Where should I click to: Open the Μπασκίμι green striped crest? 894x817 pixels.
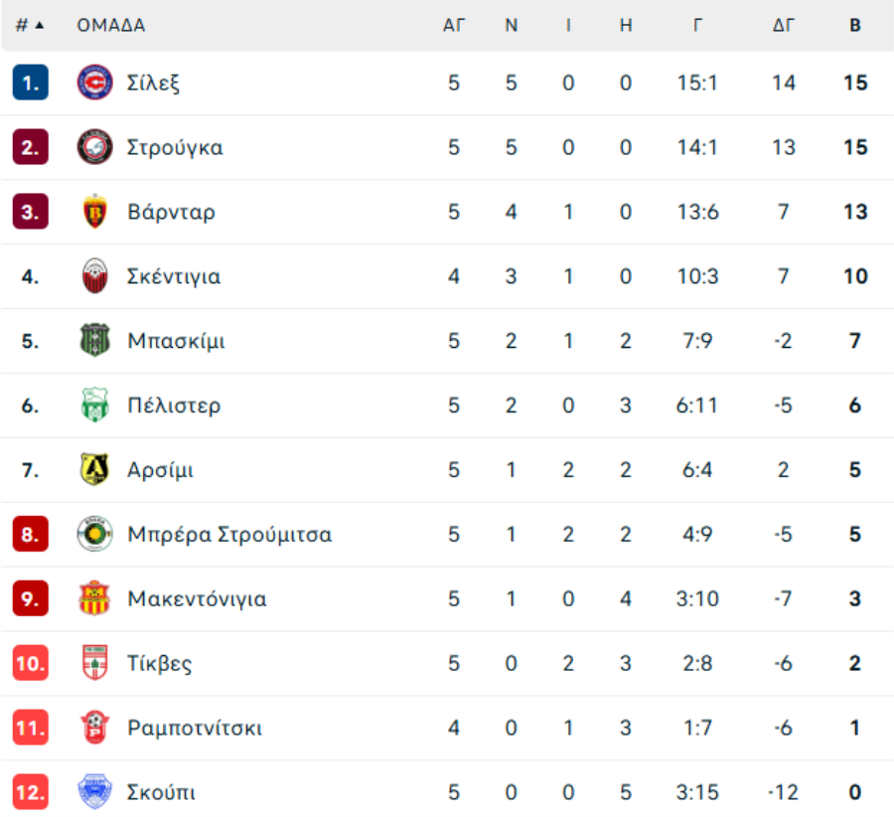tap(94, 341)
